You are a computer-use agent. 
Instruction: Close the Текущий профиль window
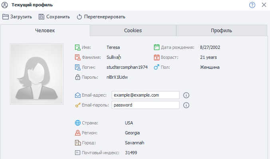(264, 5)
